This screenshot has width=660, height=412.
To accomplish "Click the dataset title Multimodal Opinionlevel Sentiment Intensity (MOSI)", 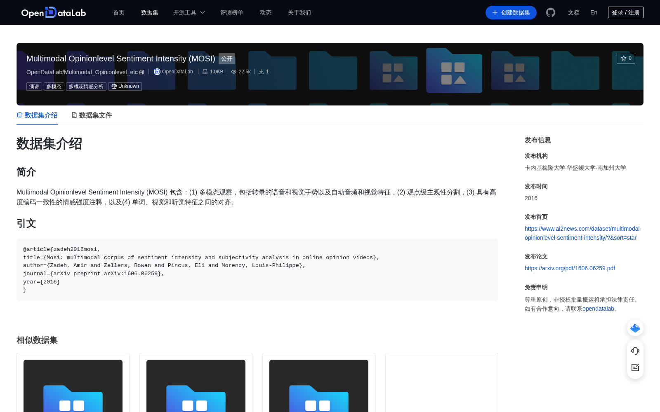I will tap(121, 59).
